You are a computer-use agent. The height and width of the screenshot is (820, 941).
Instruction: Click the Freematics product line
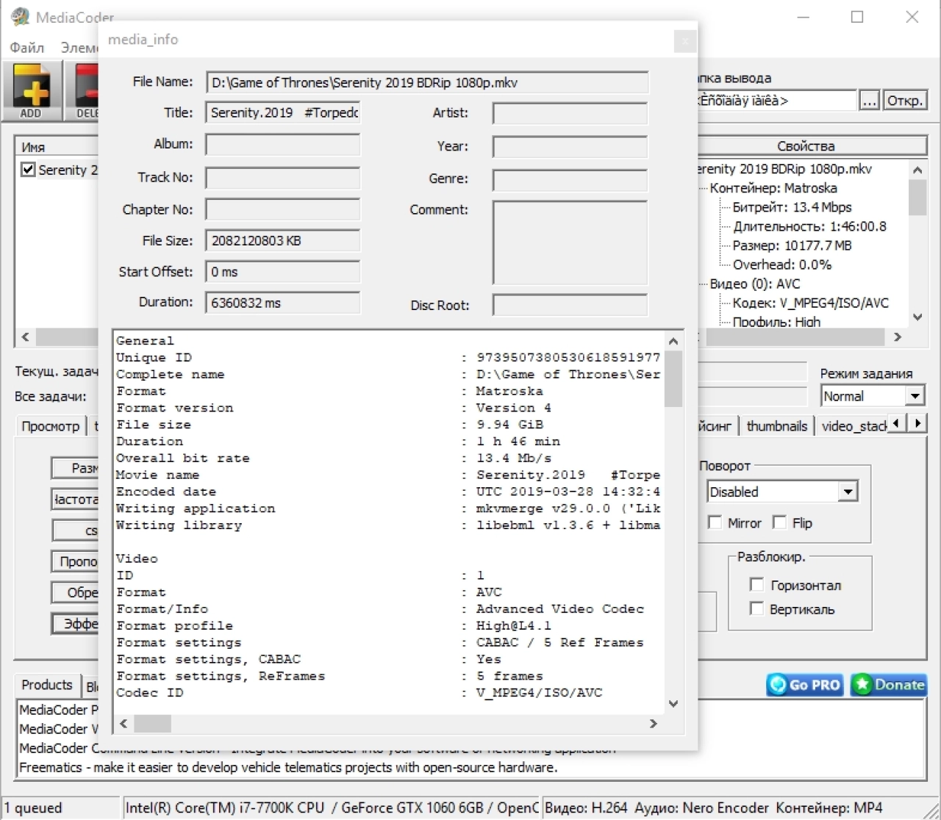[288, 767]
